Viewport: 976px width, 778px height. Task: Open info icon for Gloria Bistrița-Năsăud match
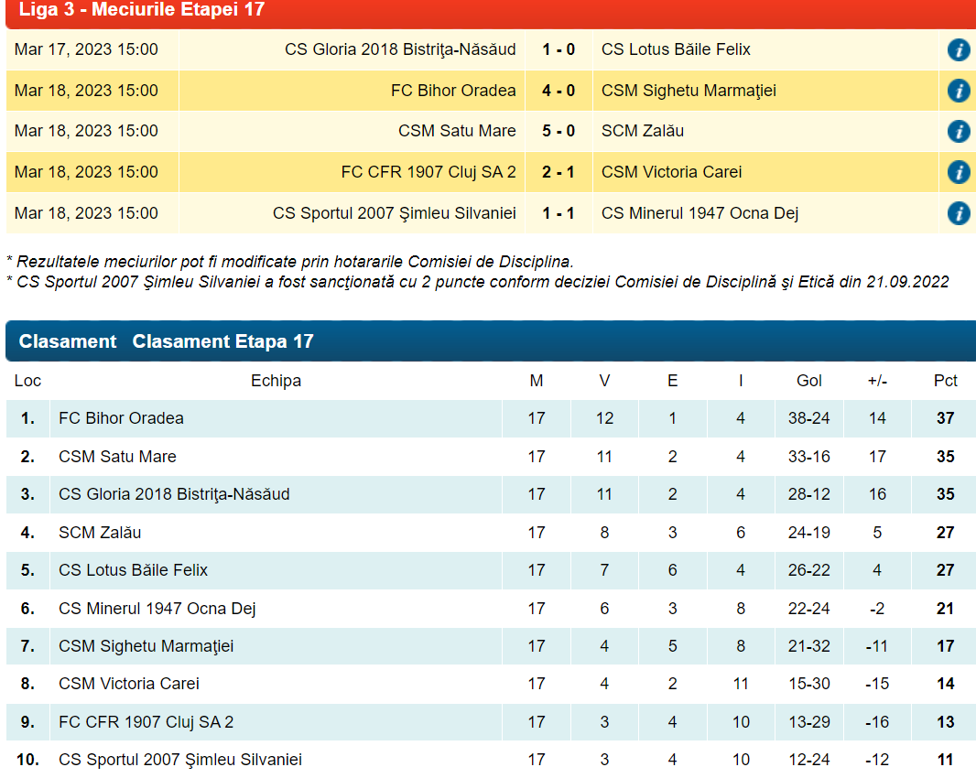tap(958, 49)
